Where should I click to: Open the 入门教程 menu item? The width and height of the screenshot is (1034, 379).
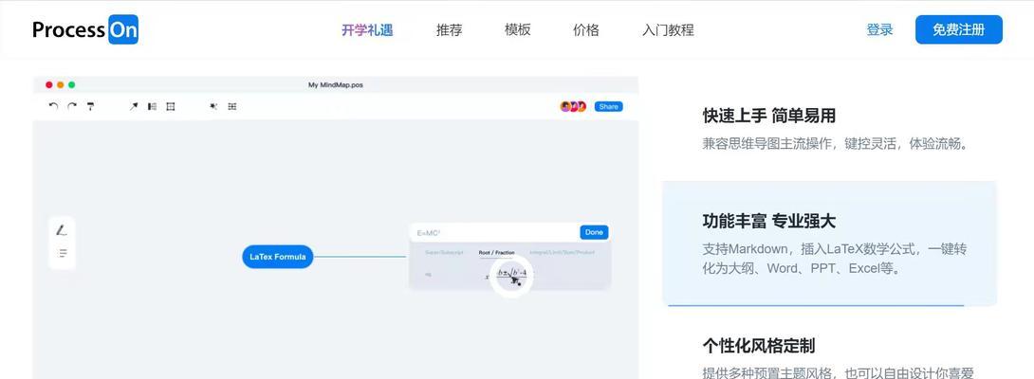668,30
